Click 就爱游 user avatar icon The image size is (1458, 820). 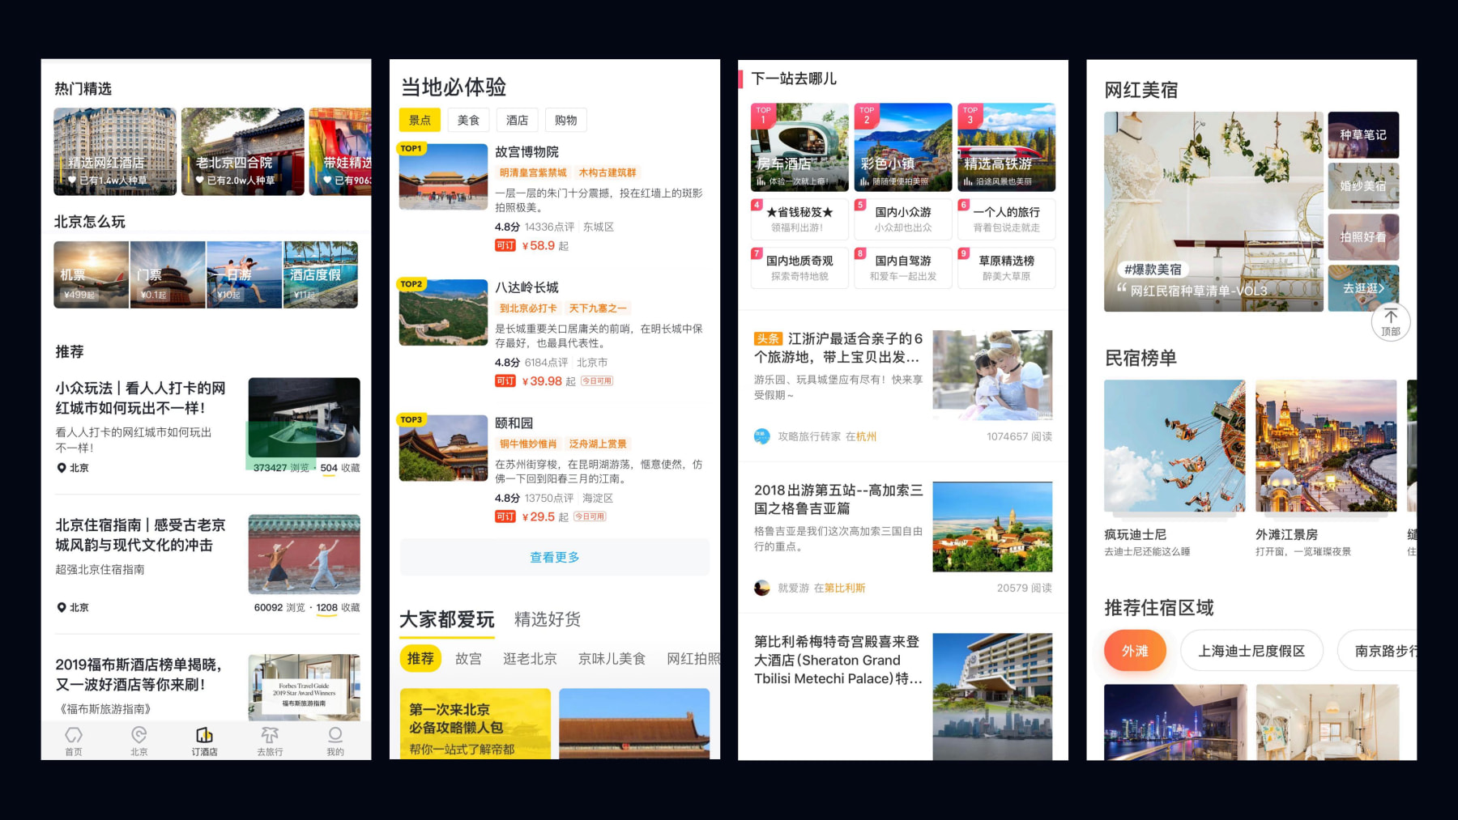(761, 587)
